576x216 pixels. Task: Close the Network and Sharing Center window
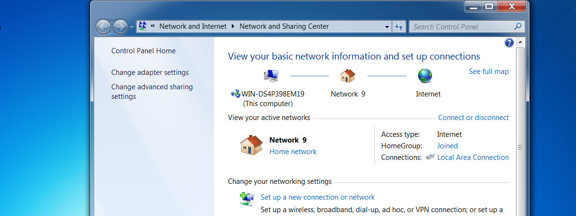tap(512, 7)
